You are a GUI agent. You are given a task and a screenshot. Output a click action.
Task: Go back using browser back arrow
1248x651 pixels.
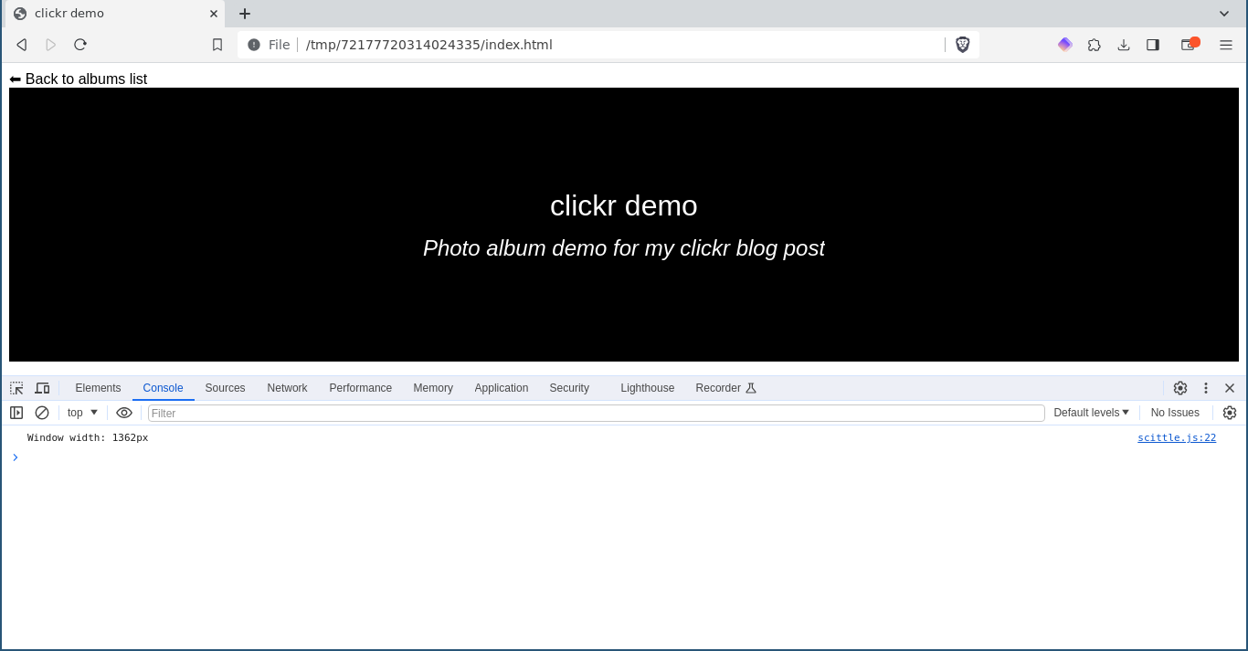[21, 45]
